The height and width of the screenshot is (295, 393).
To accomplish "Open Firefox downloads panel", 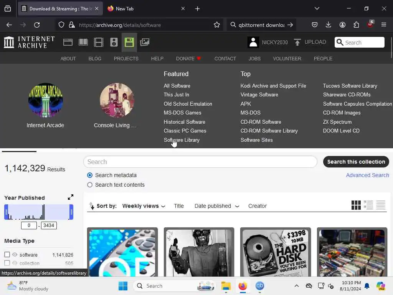I will (x=329, y=25).
